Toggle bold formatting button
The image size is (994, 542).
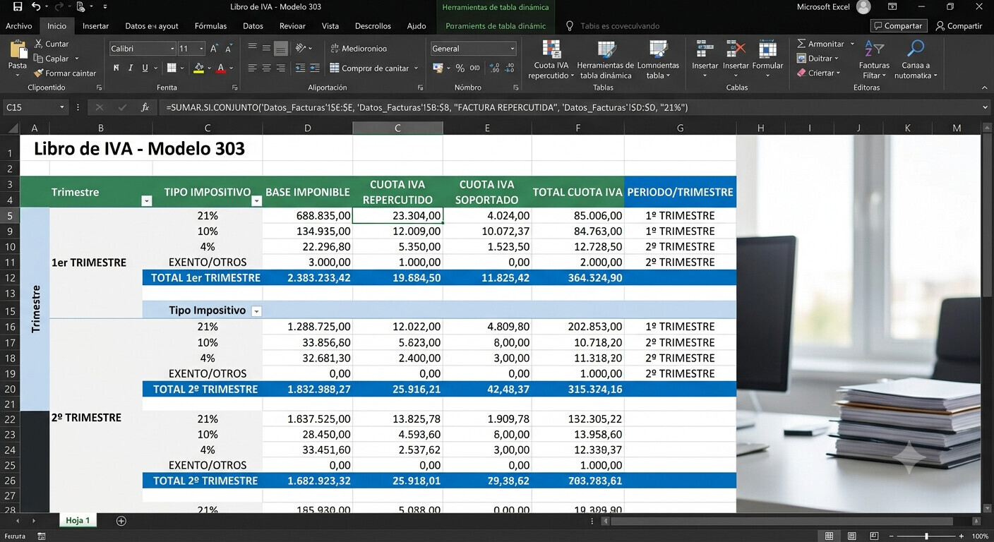click(x=116, y=68)
